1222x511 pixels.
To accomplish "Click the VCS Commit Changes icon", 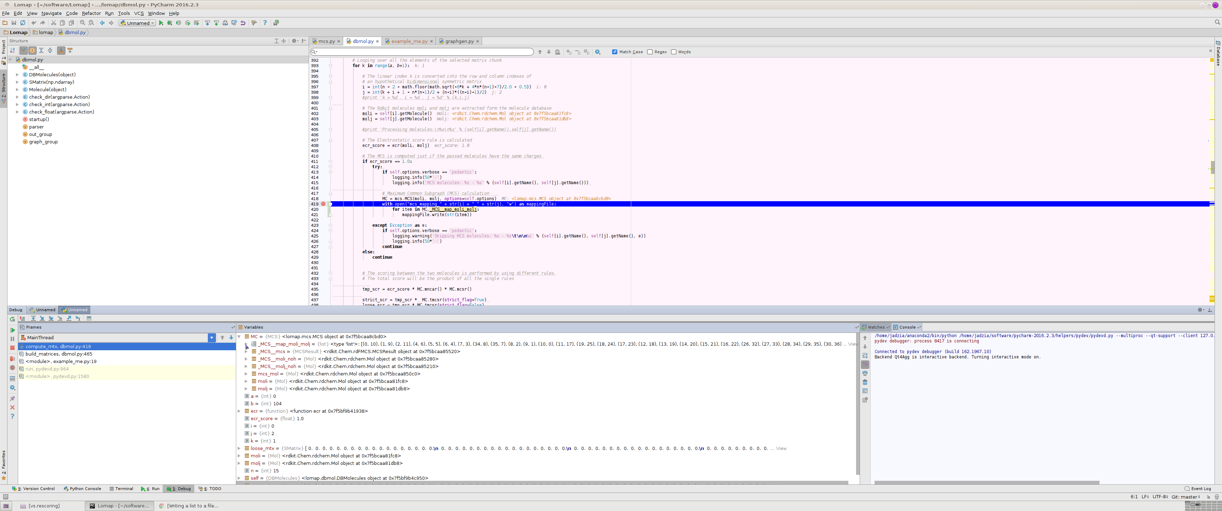I will (216, 23).
